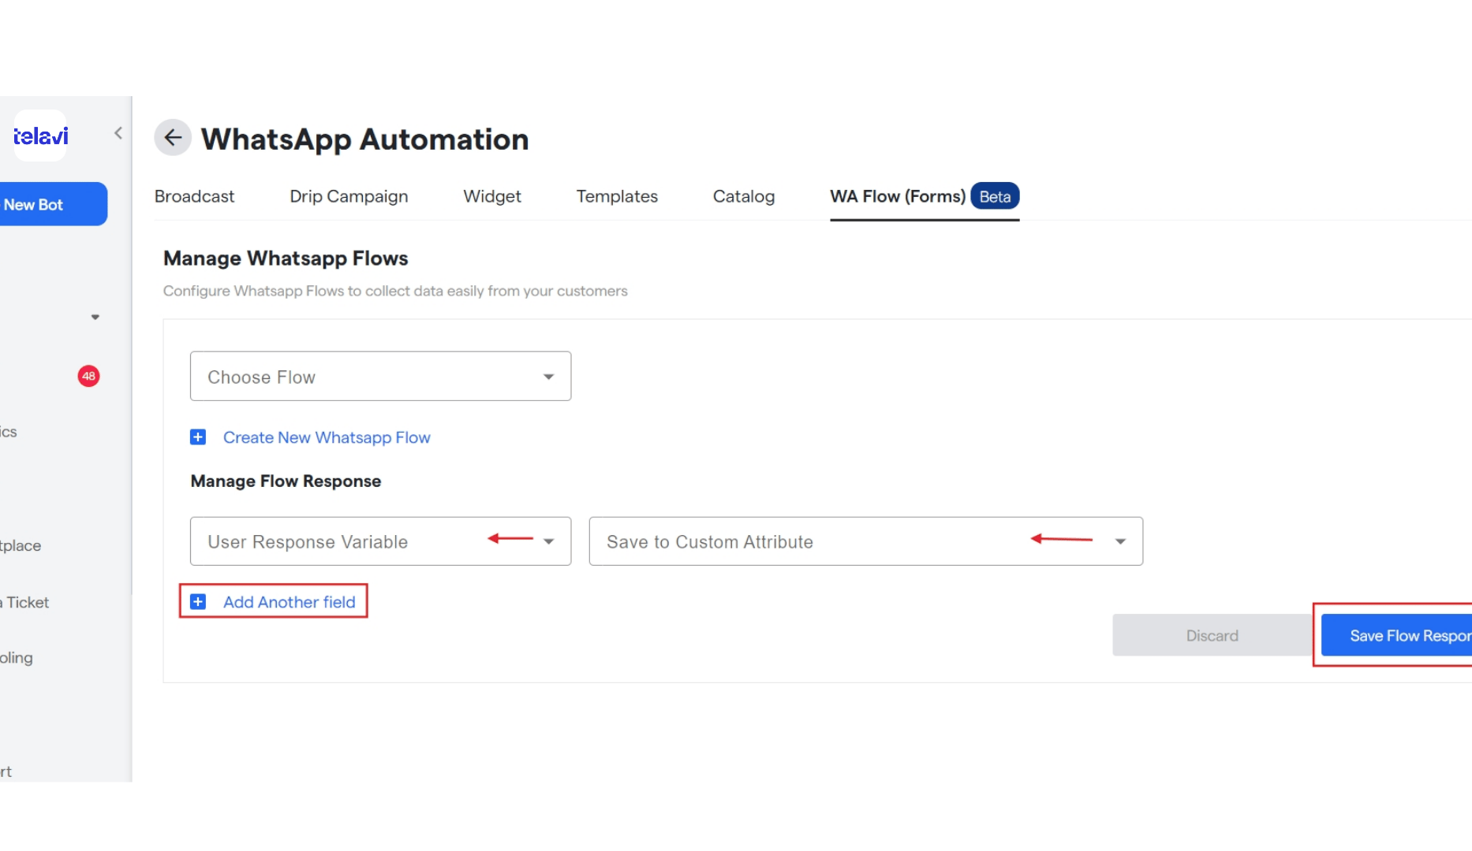The image size is (1472, 851).
Task: Switch to the Templates tab
Action: click(x=617, y=196)
